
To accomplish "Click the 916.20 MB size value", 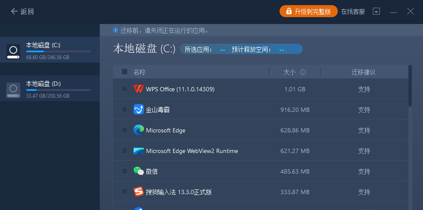I will tap(295, 110).
